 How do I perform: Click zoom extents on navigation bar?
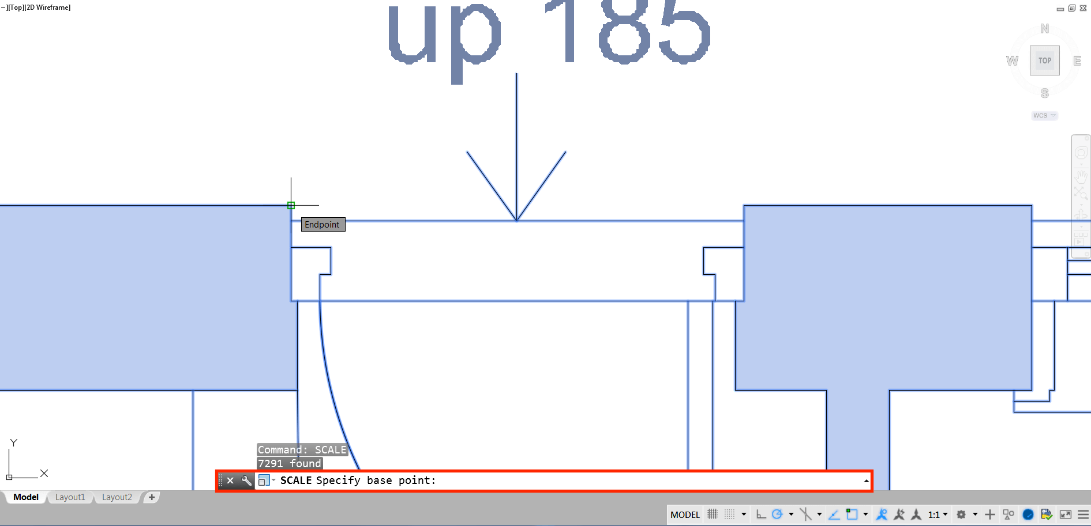[x=1081, y=193]
